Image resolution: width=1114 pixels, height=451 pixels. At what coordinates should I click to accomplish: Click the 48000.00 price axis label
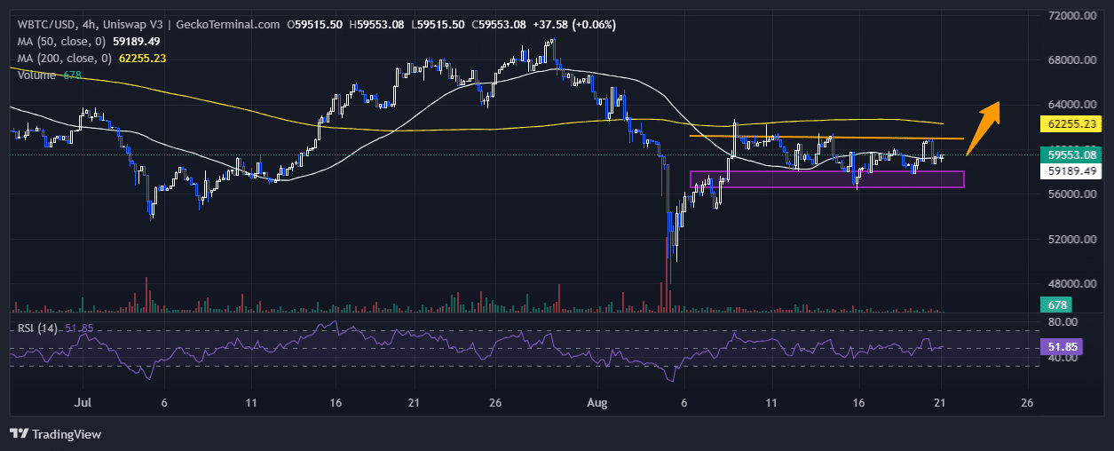tap(1074, 284)
